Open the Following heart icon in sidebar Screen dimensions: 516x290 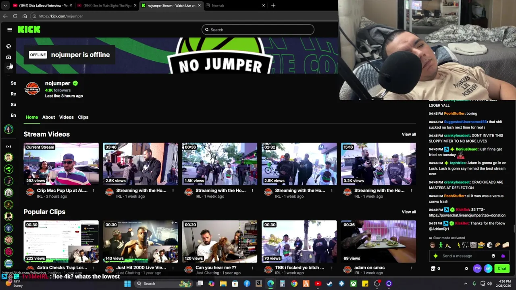click(8, 67)
